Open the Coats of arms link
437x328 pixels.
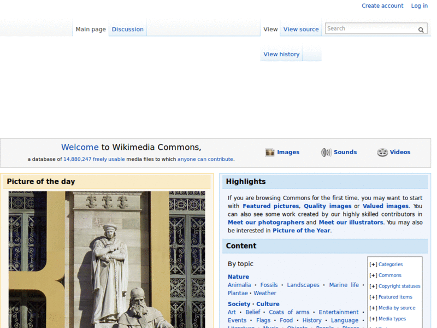289,312
